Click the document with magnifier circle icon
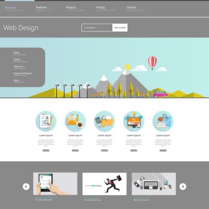This screenshot has height=209, width=209. 46,121
